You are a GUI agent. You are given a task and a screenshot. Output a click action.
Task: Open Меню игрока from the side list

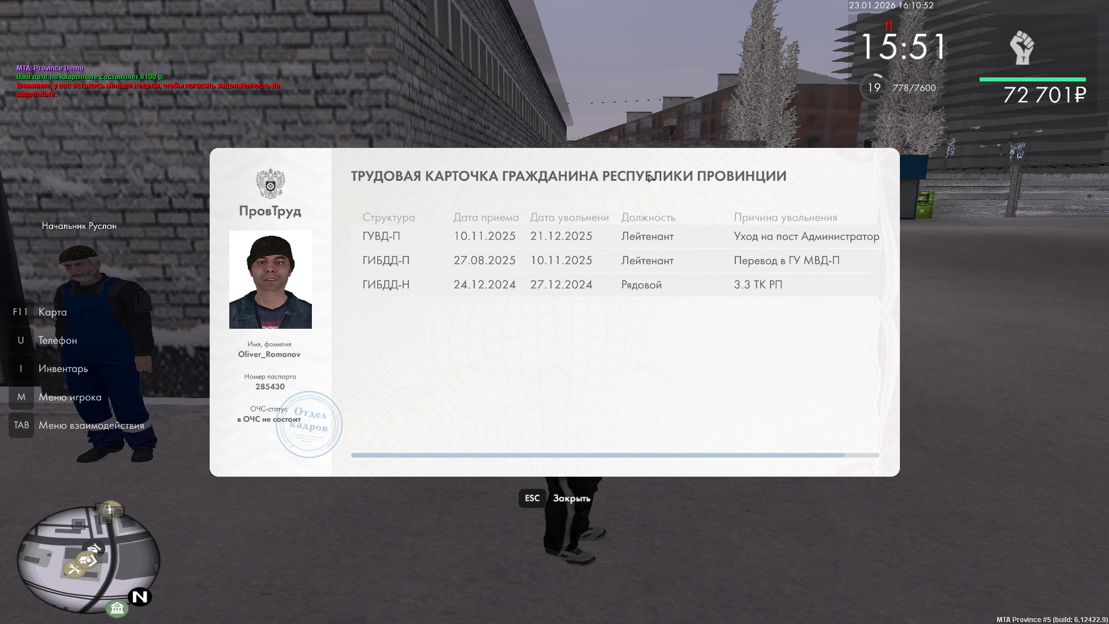[x=70, y=397]
